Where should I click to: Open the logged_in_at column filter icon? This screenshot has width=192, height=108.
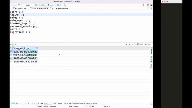[x=37, y=48]
